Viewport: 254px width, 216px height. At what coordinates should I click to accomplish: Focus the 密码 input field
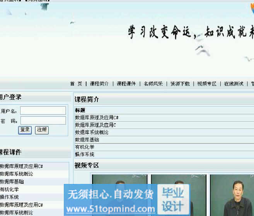point(43,121)
